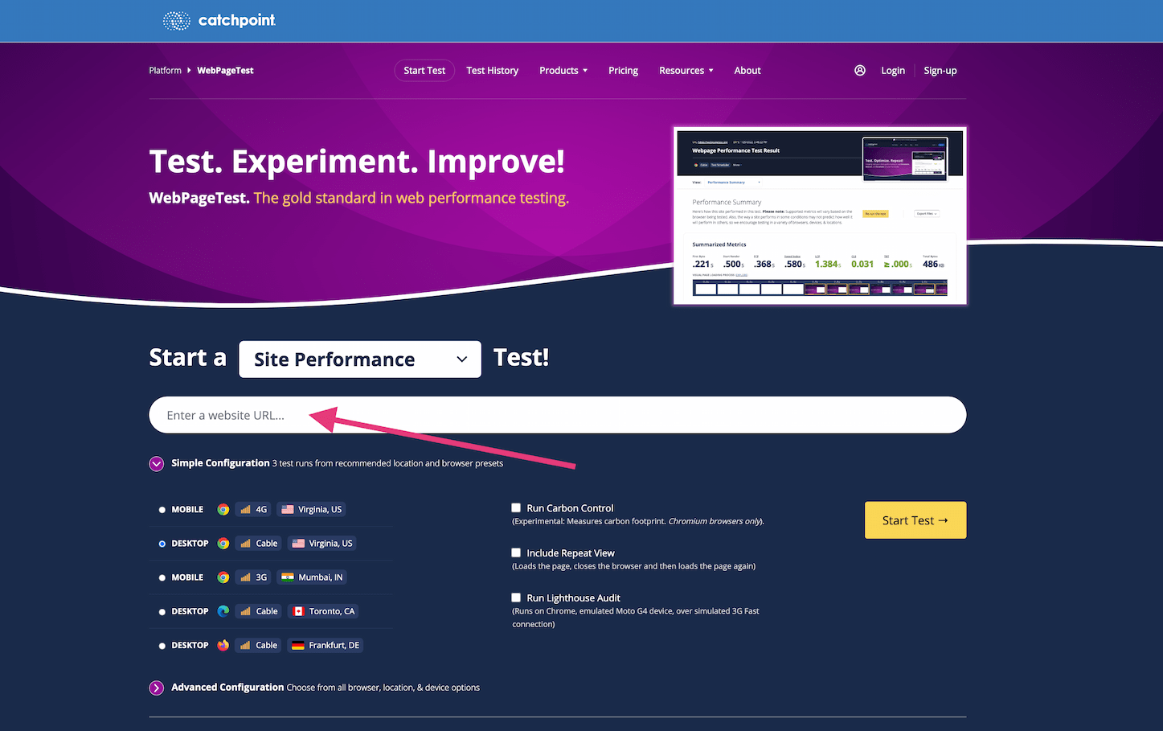Click the user account icon beside Login
This screenshot has height=731, width=1163.
tap(860, 71)
